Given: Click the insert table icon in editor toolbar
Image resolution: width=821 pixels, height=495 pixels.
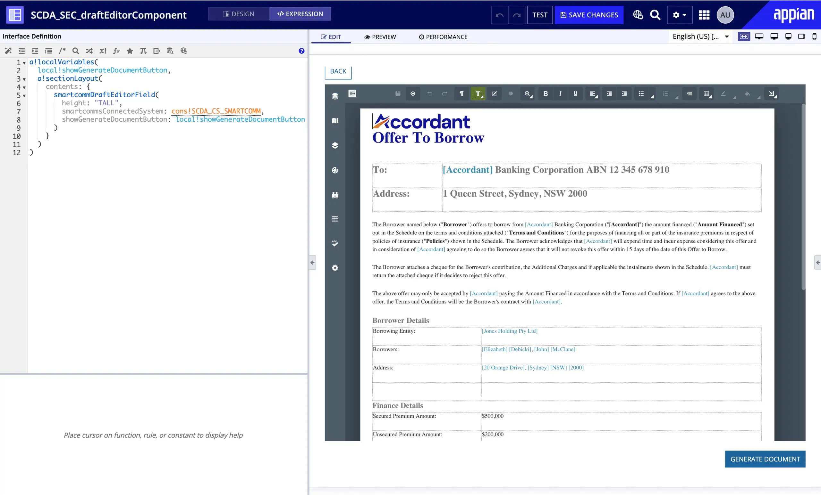Looking at the screenshot, I should [706, 94].
